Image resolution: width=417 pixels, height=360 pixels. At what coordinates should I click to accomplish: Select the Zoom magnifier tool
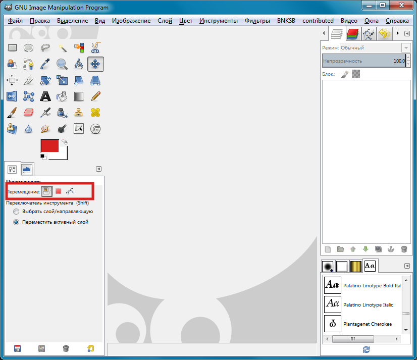(62, 64)
